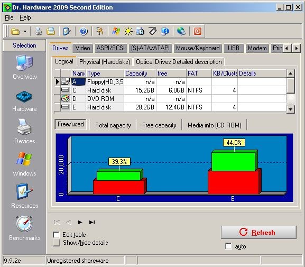305x267 pixels.
Task: Open the Resources section in sidebar
Action: pos(24,196)
